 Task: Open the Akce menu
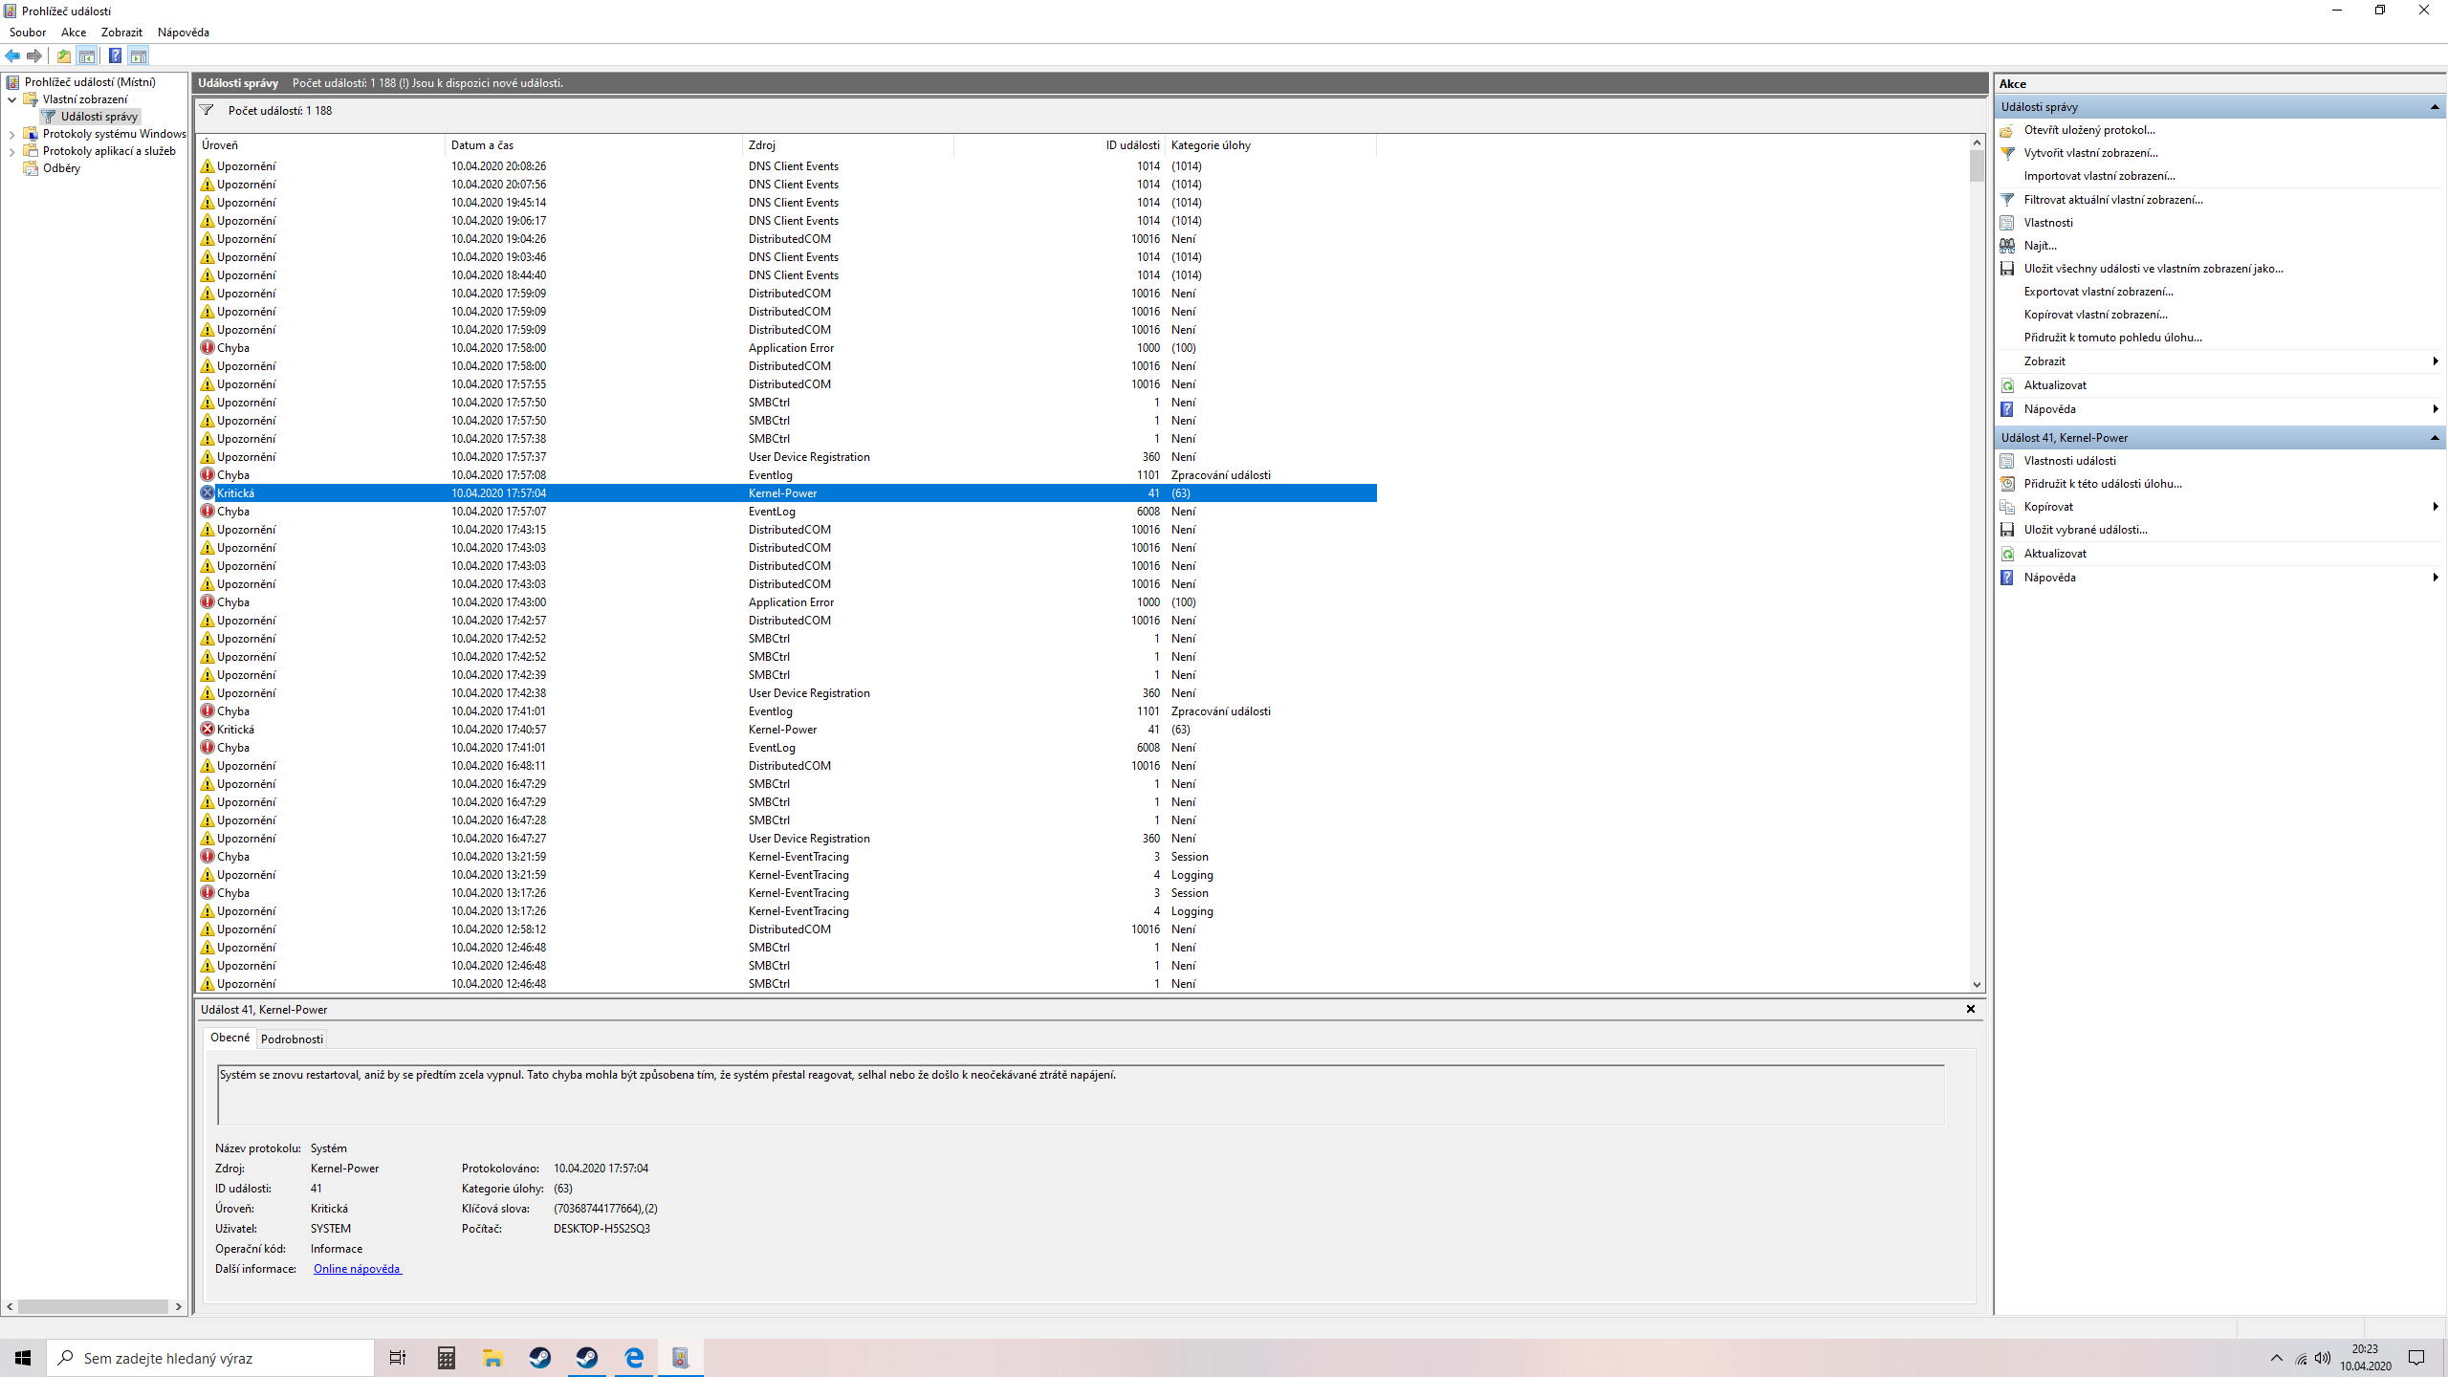click(x=74, y=33)
